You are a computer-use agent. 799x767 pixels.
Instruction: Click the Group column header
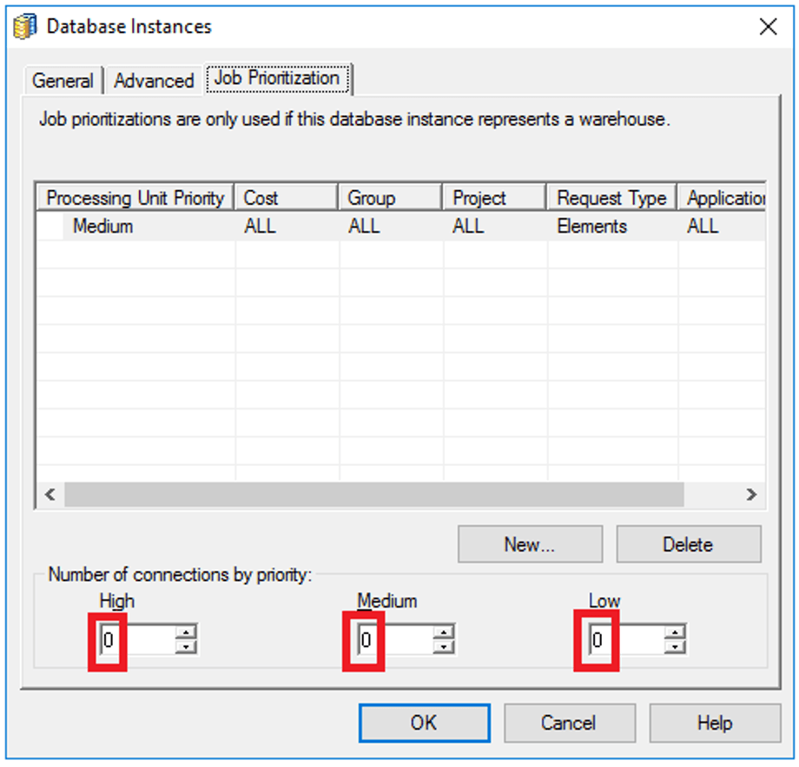pos(390,198)
